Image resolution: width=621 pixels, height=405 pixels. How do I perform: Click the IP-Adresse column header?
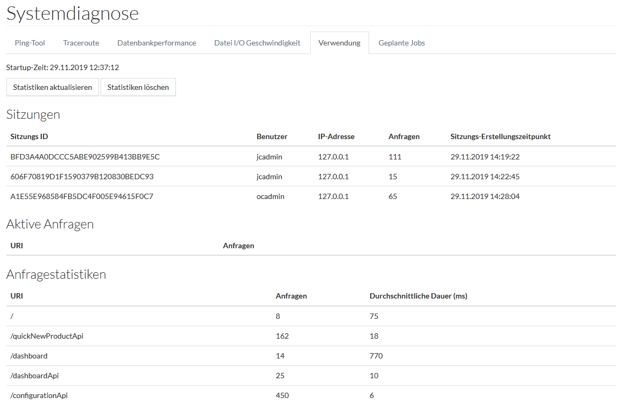[x=336, y=136]
